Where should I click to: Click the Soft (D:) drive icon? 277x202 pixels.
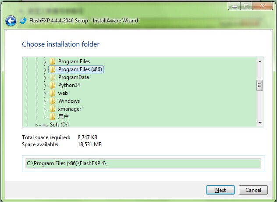[x=44, y=125]
